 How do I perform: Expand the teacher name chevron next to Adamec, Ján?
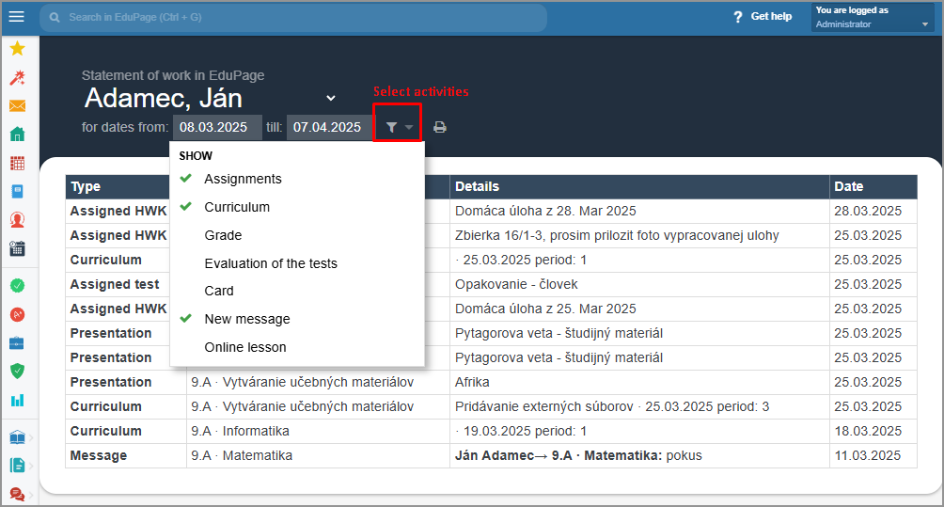(331, 98)
